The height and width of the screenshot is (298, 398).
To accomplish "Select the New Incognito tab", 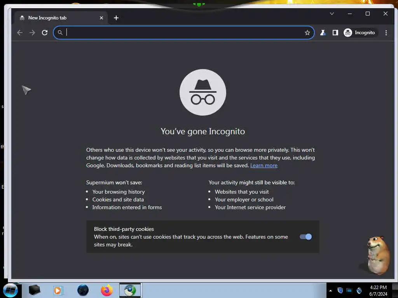I will (x=61, y=18).
